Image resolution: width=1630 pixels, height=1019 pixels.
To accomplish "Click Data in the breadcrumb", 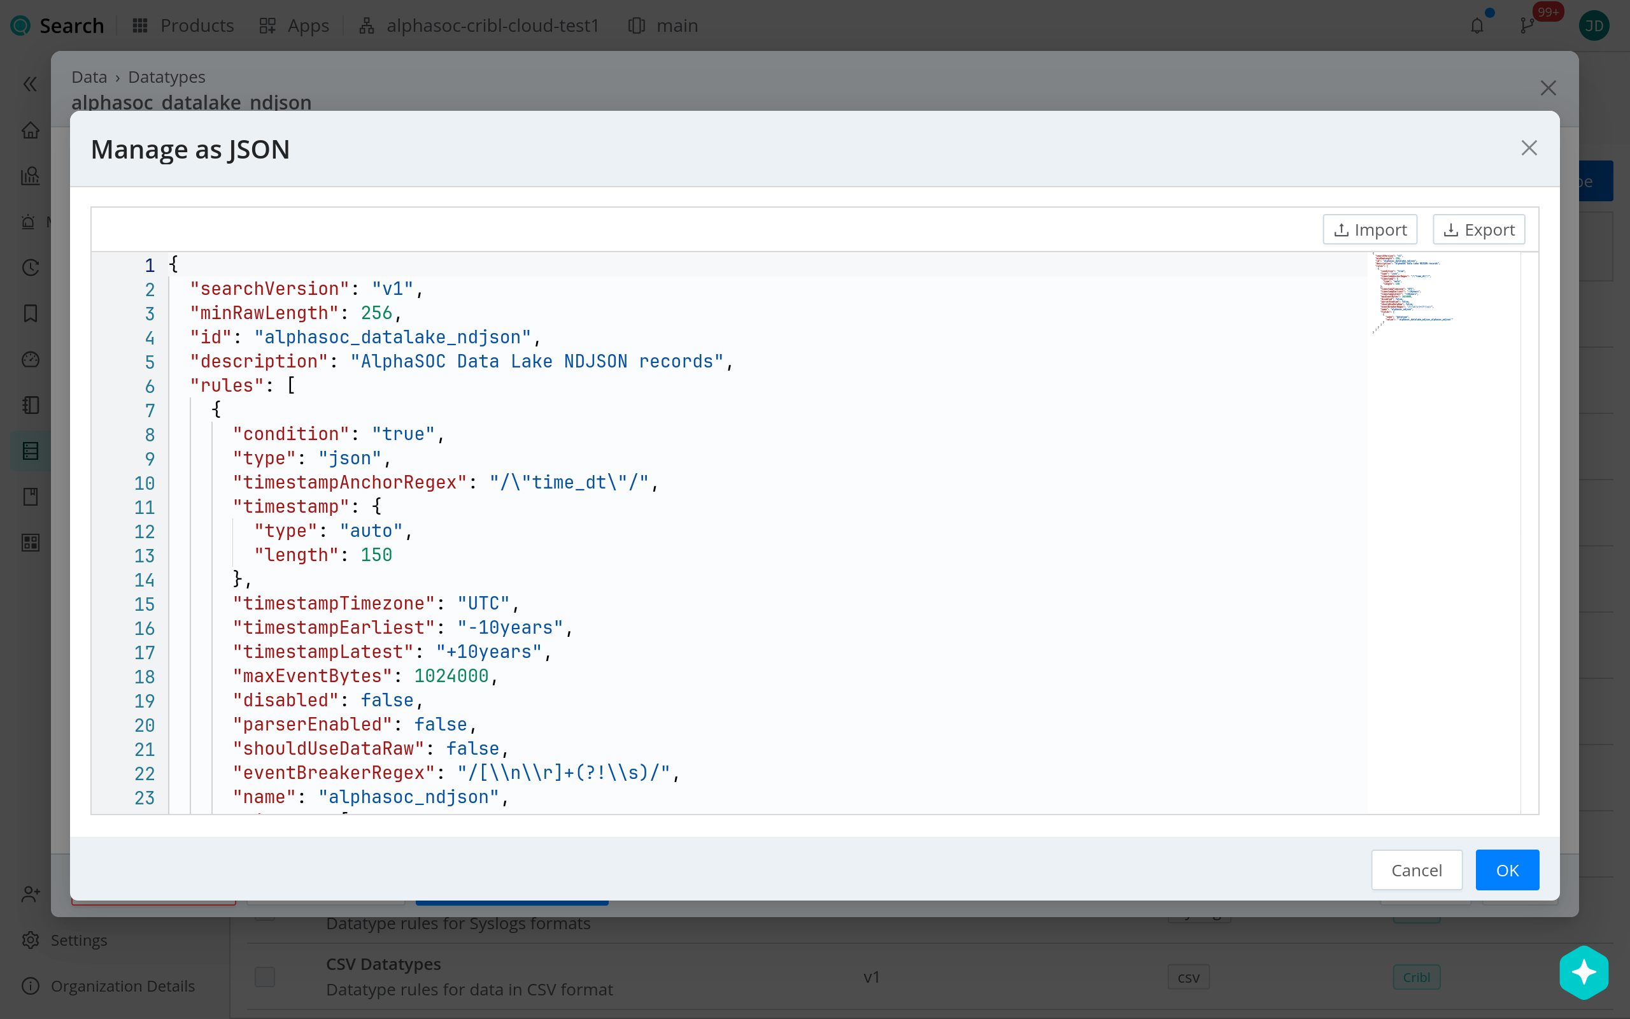I will (x=89, y=77).
